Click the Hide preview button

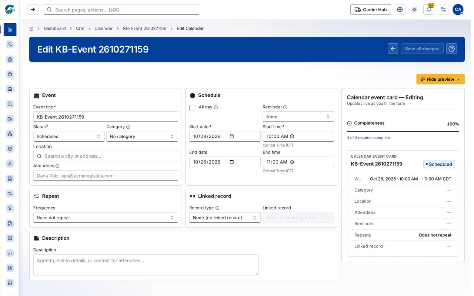440,79
